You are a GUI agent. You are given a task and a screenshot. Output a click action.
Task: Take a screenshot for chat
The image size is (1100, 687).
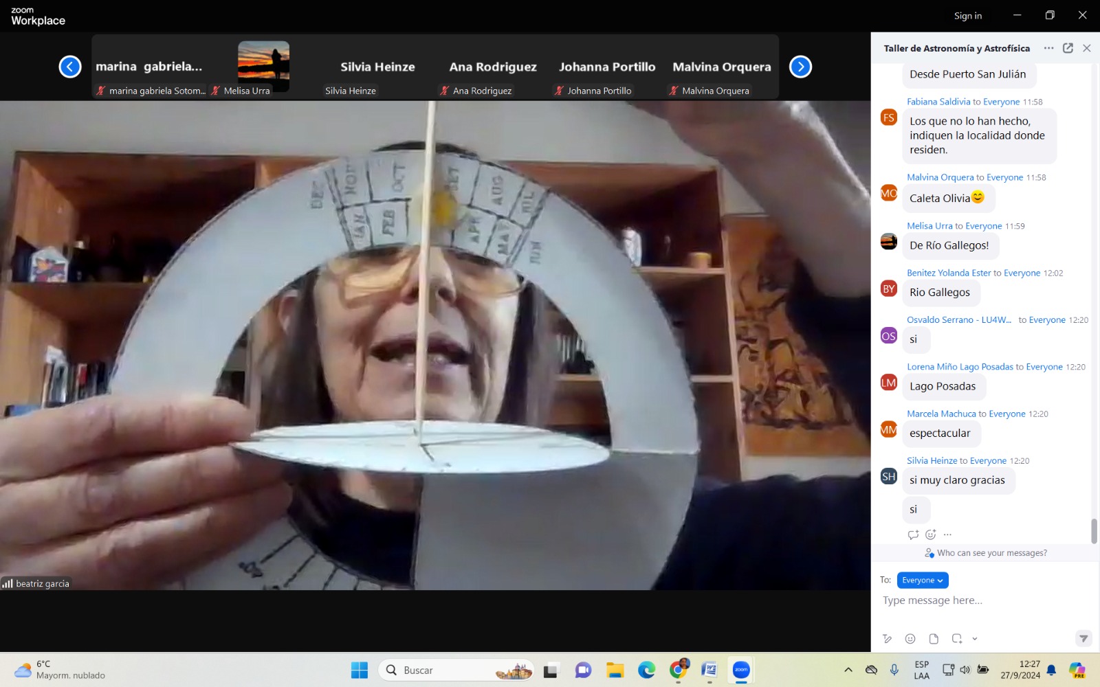(x=956, y=639)
